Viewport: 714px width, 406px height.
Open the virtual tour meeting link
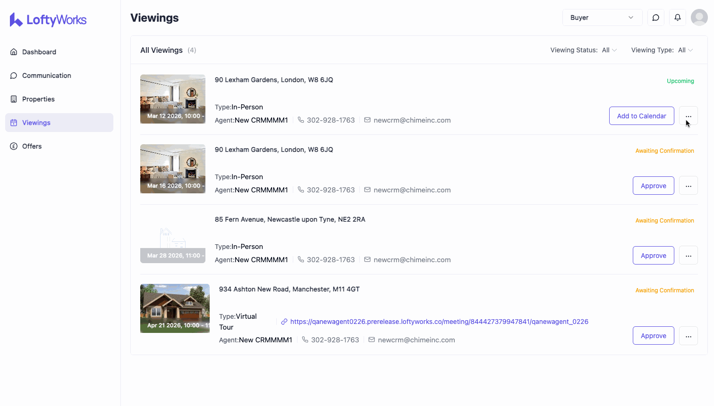tap(439, 322)
